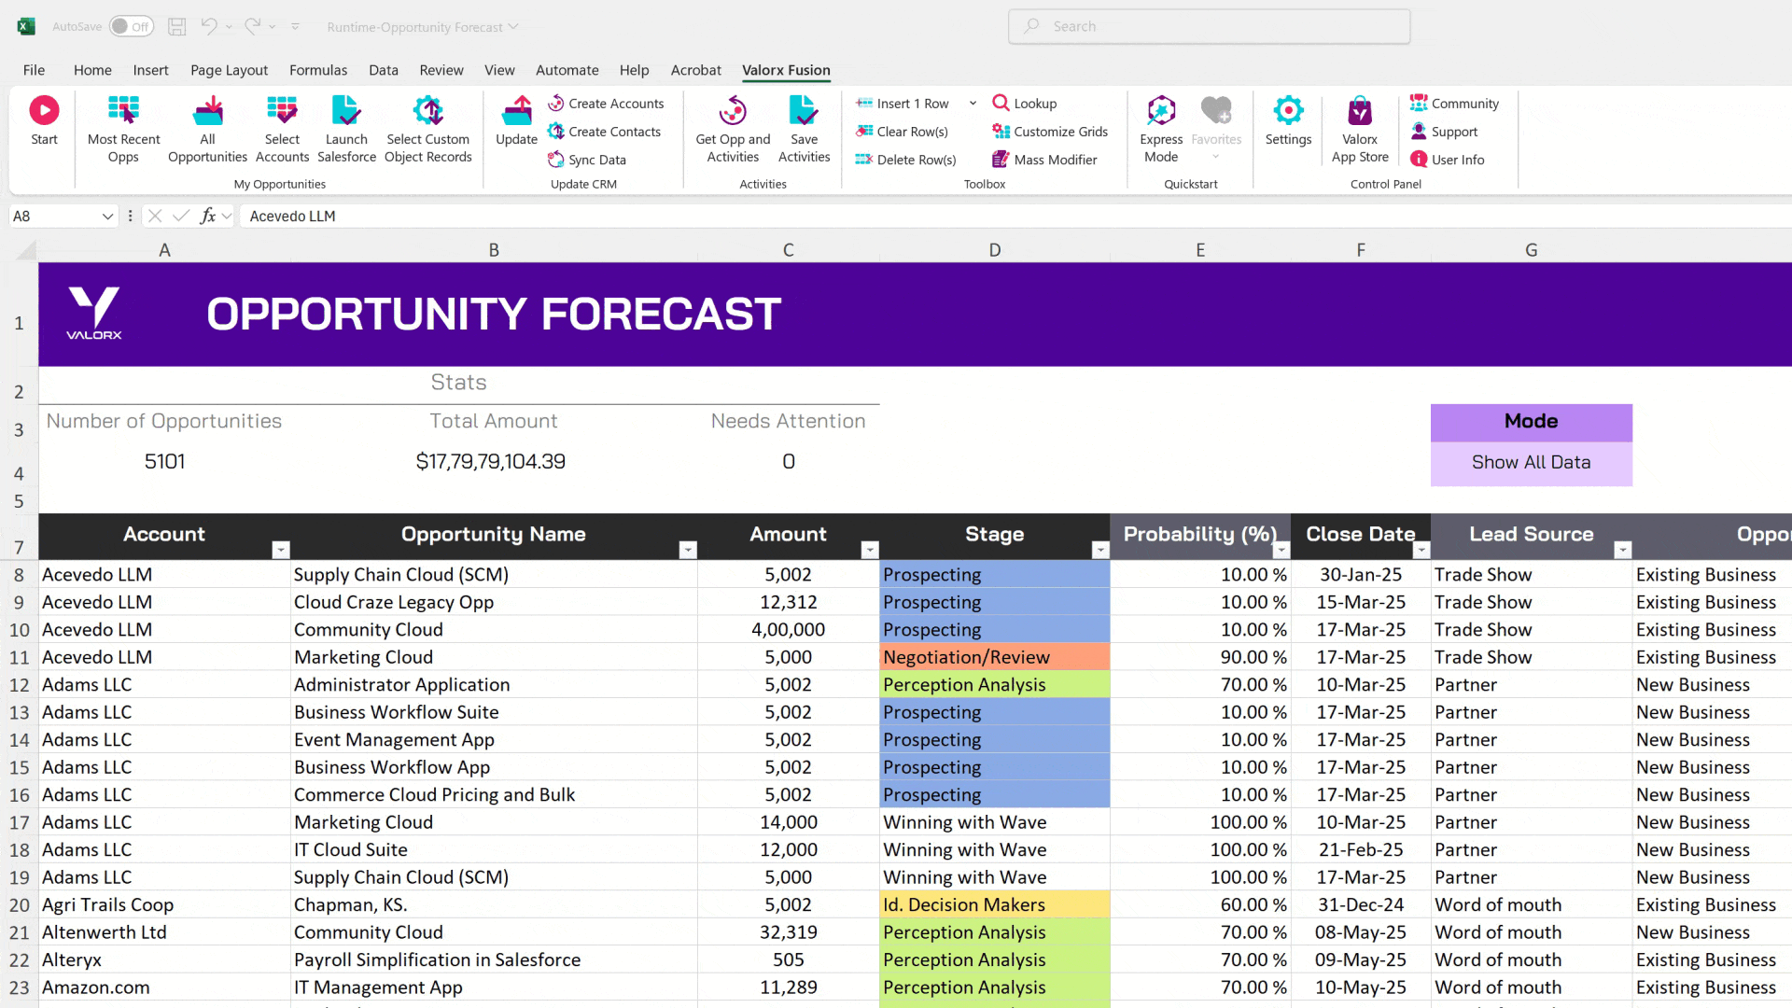The width and height of the screenshot is (1792, 1008).
Task: Open the Stage column filter dropdown
Action: pos(1100,550)
